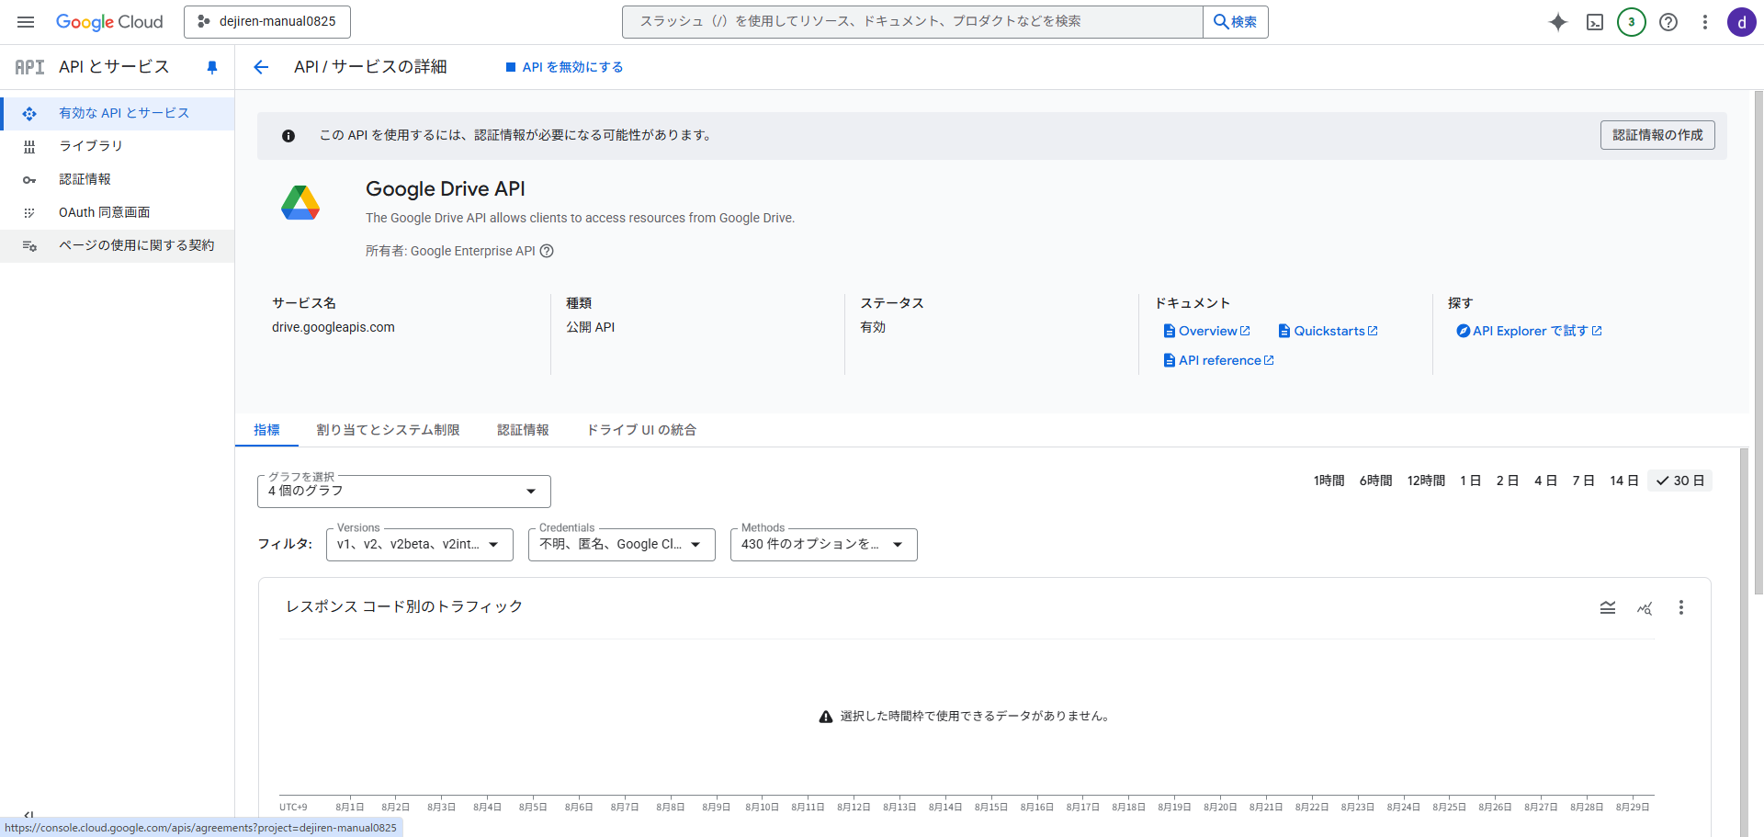Viewport: 1764px width, 837px height.
Task: Open more options menu on traffic chart
Action: (x=1680, y=607)
